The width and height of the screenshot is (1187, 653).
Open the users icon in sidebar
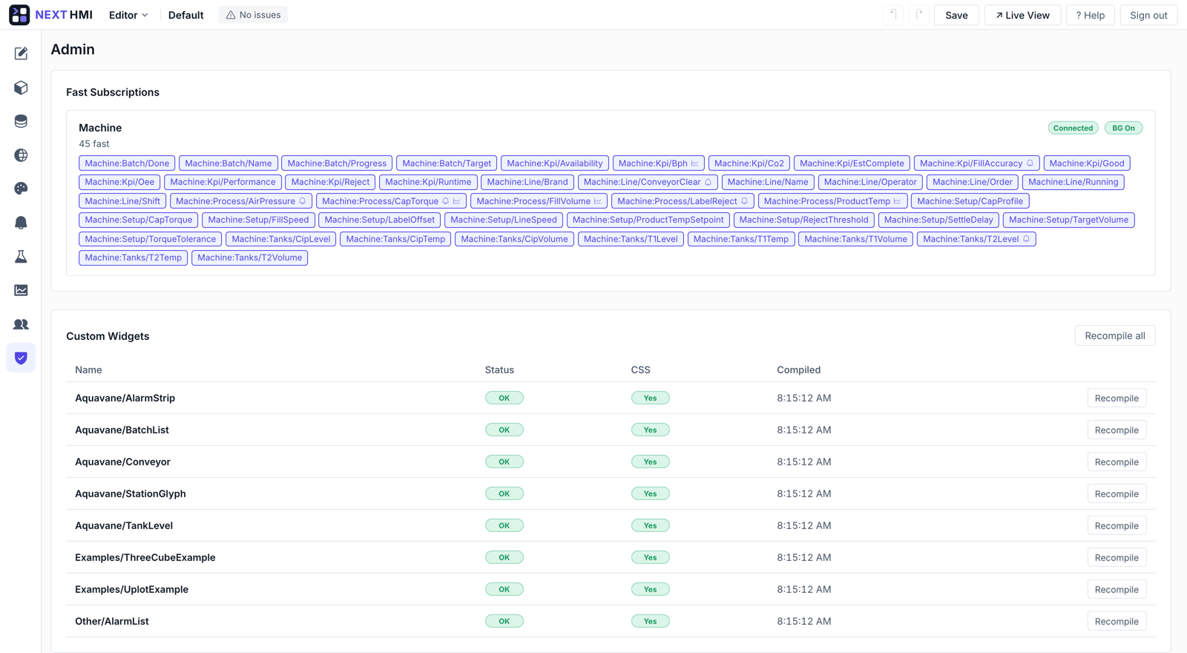21,324
